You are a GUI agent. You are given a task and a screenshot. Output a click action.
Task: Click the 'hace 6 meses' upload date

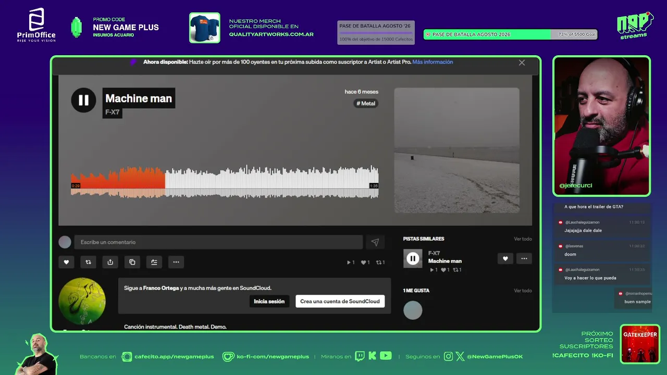click(x=362, y=92)
